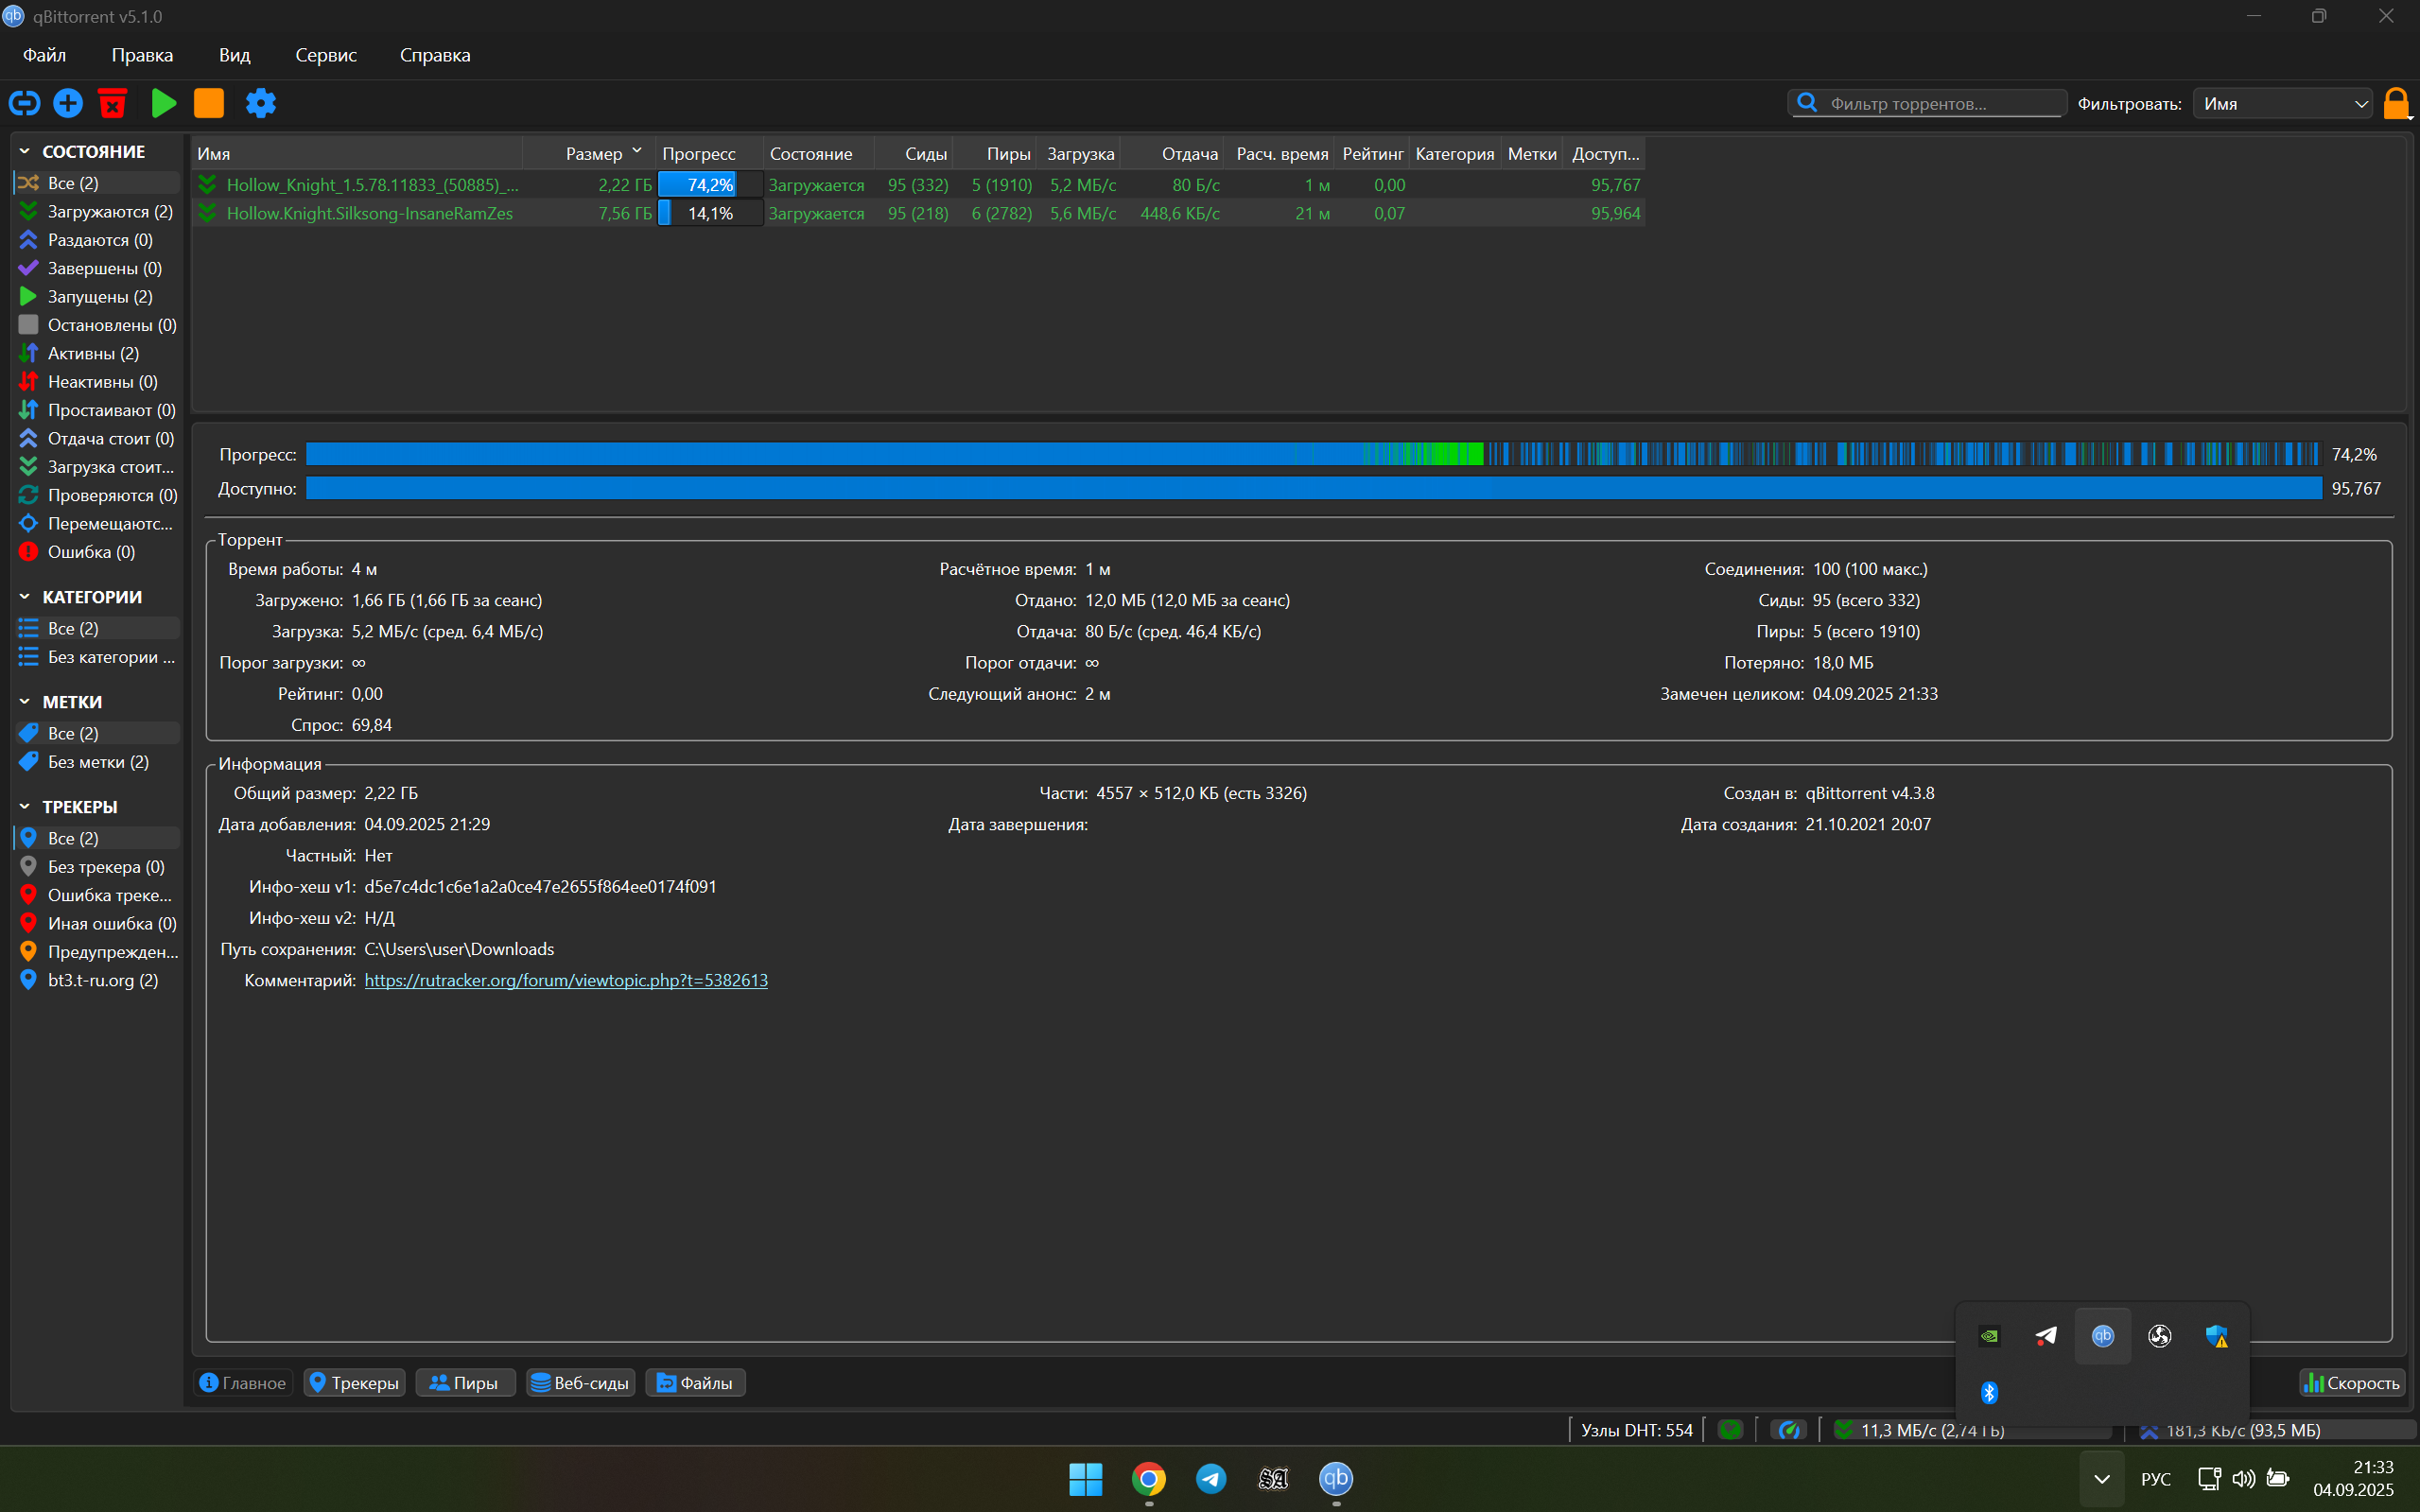Click the orange lock interface icon
This screenshot has height=1512, width=2420.
pos(2397,103)
